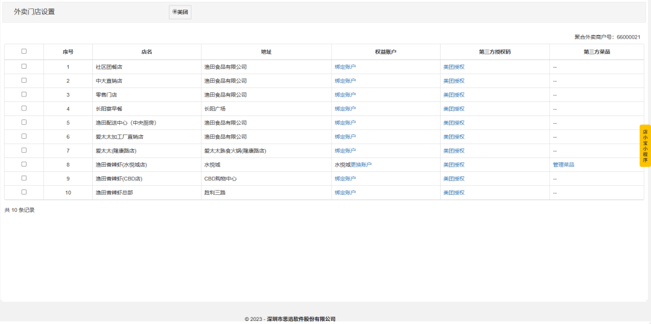Image resolution: width=651 pixels, height=324 pixels.
Task: Select store name 长阳宴早餐
Action: pos(108,109)
